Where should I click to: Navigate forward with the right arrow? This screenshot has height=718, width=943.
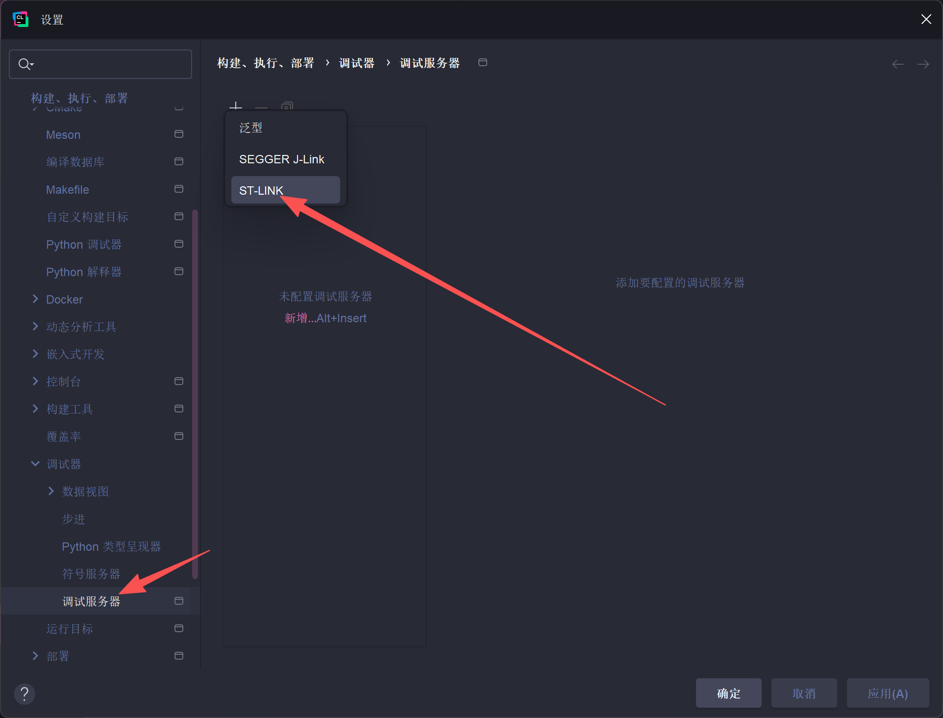pos(923,64)
